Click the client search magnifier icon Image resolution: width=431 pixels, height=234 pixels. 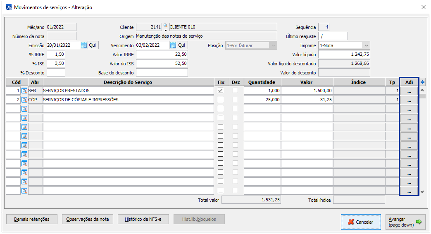(166, 26)
